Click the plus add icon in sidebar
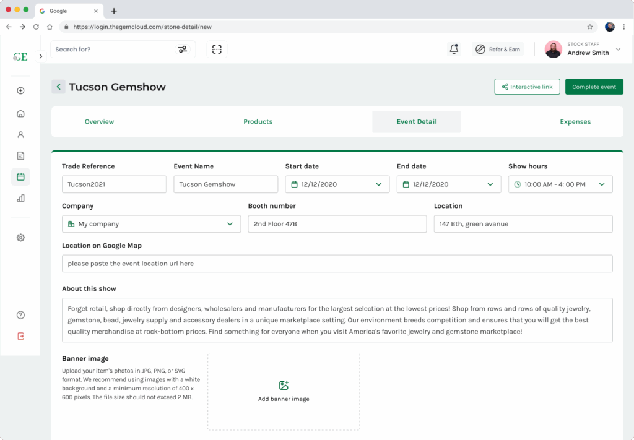Viewport: 634px width, 440px height. [20, 91]
